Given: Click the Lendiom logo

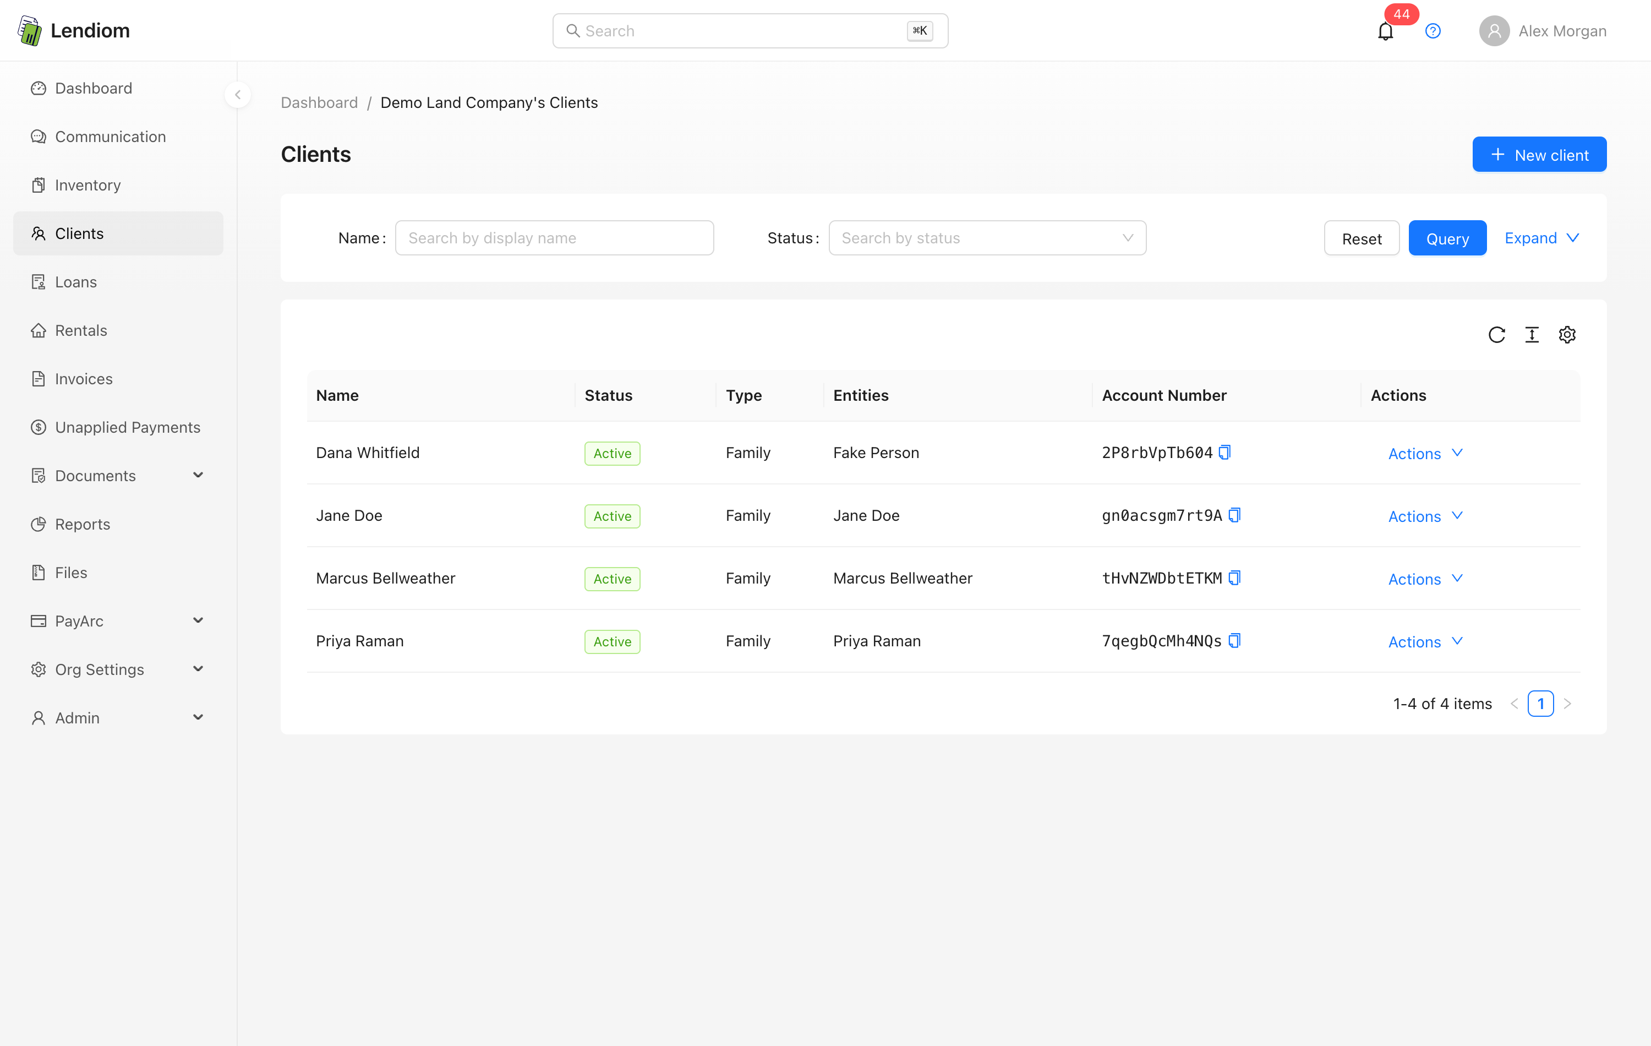Looking at the screenshot, I should [73, 31].
